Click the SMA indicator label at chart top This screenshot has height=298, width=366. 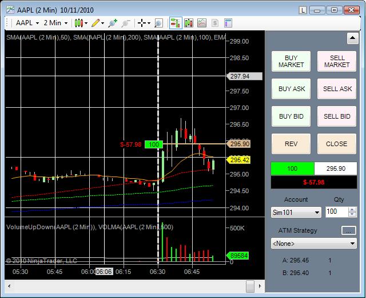click(116, 37)
